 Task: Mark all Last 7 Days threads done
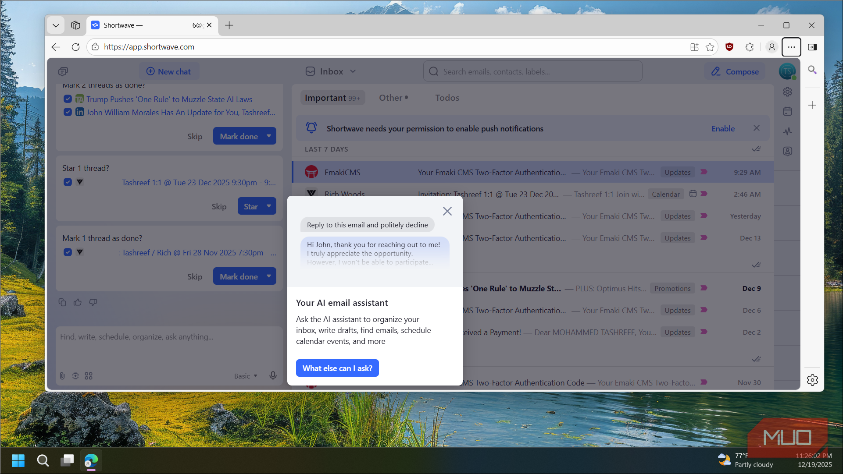click(756, 149)
